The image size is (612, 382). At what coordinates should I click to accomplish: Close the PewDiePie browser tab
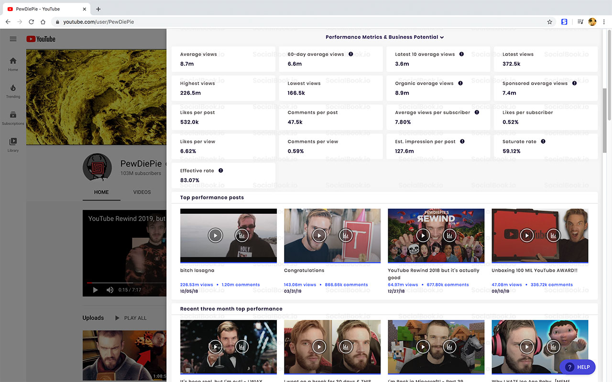click(84, 9)
